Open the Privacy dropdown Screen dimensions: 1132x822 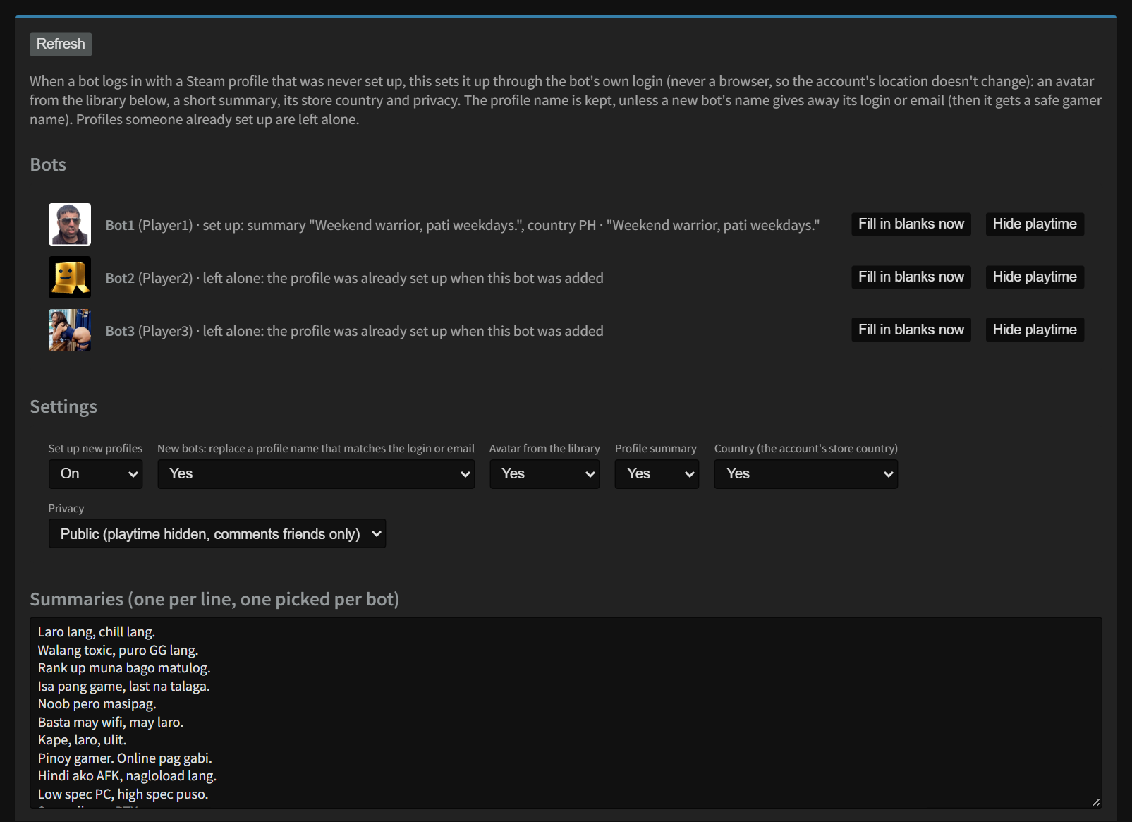pos(217,534)
